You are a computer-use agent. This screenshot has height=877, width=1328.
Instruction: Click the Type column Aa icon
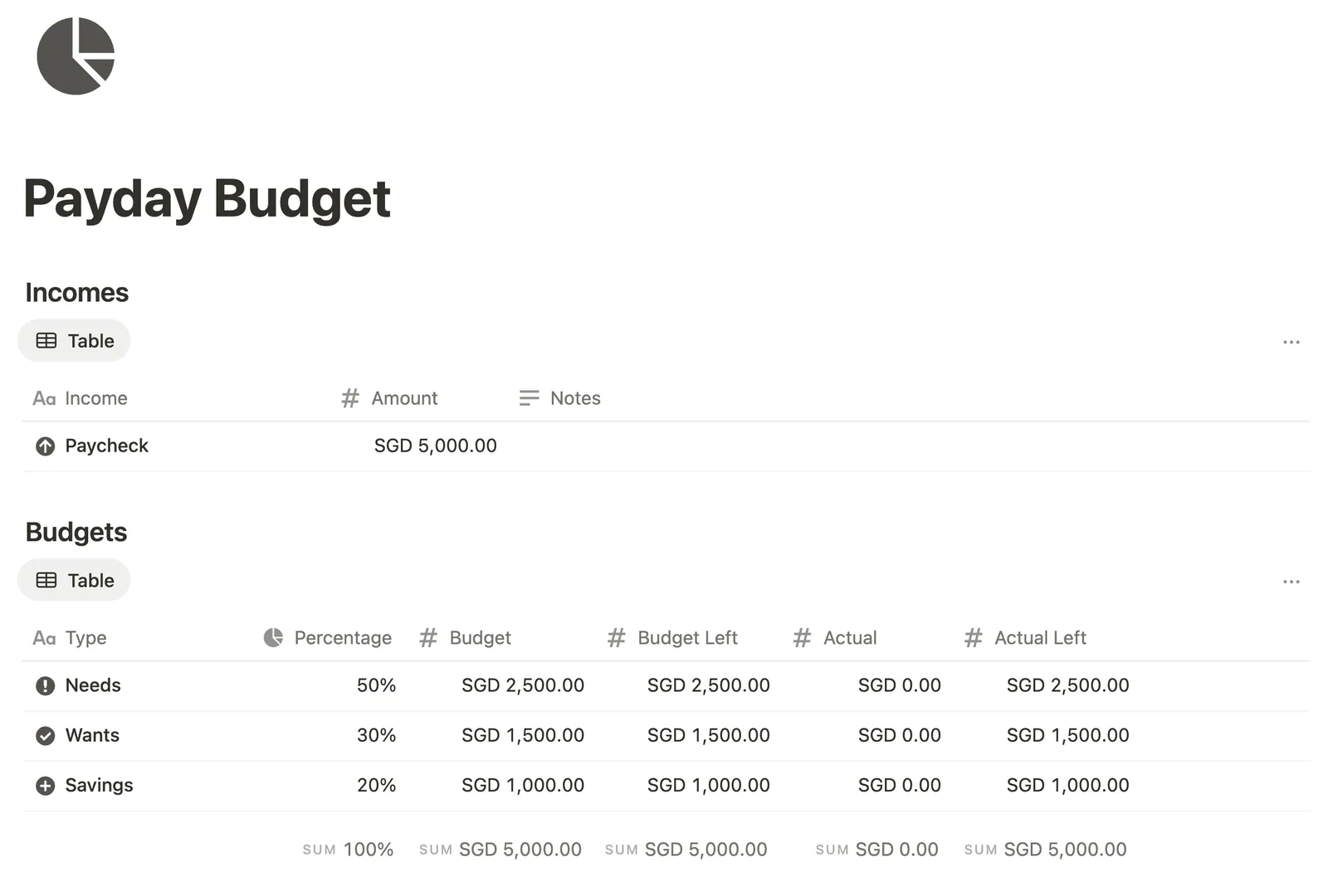(x=44, y=638)
